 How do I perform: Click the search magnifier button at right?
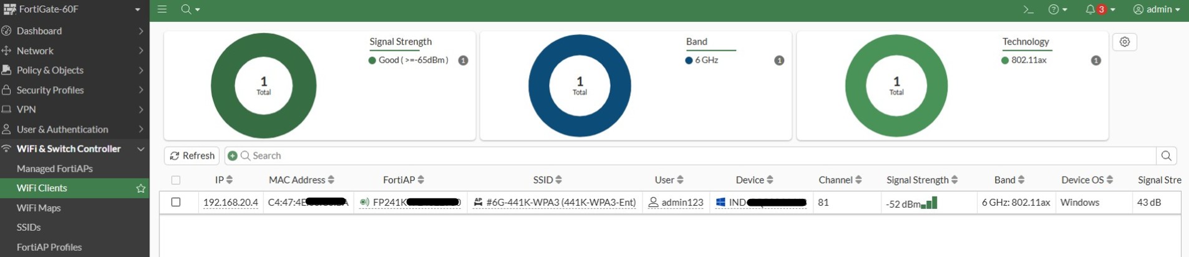1167,156
